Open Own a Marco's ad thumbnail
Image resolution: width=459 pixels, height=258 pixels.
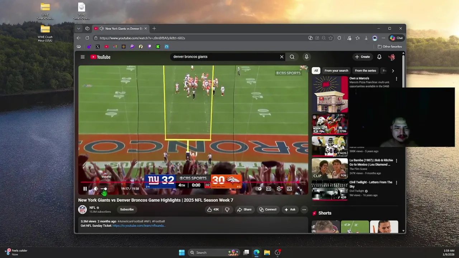[x=330, y=94]
